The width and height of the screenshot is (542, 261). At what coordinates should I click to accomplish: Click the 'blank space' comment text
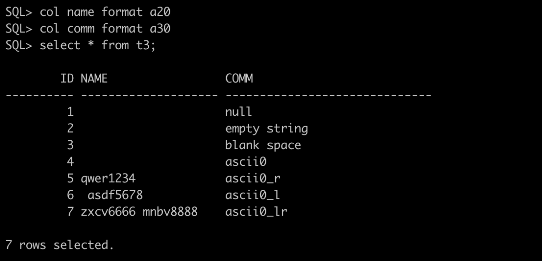pos(263,145)
